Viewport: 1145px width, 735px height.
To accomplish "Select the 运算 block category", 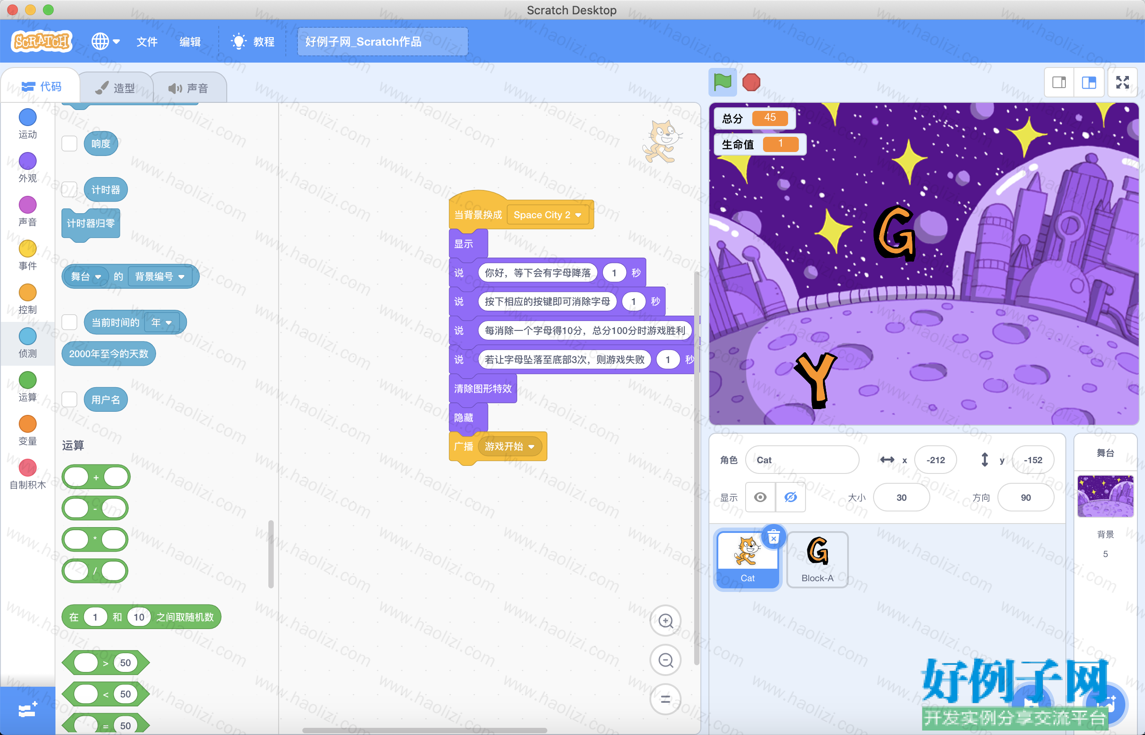I will pyautogui.click(x=28, y=387).
